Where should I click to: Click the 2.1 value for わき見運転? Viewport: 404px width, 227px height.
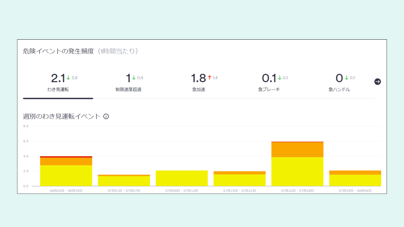[x=58, y=78]
